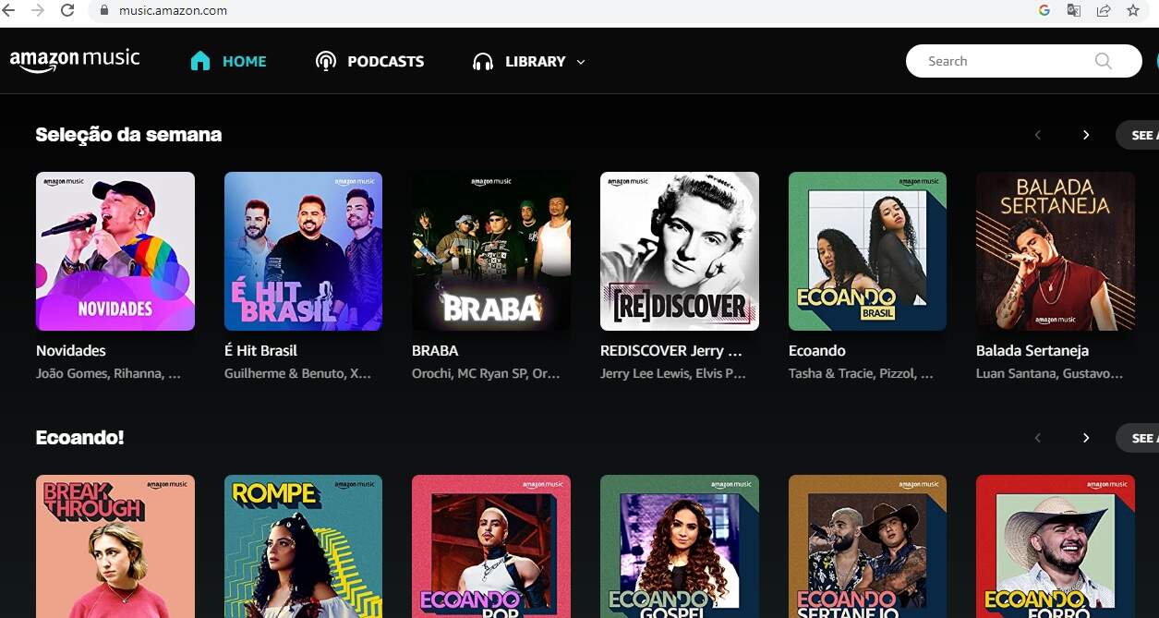Click the translate page icon
Screen dimensions: 1159x618
[1073, 10]
